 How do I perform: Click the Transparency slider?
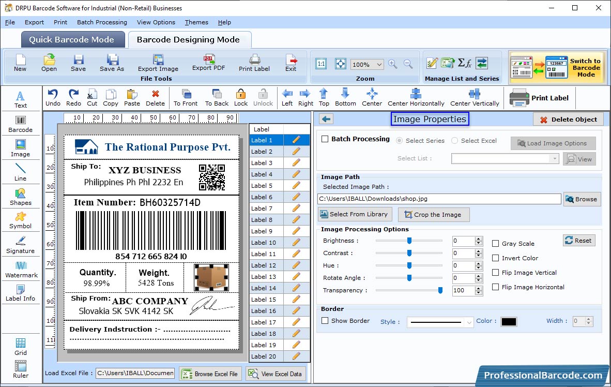(x=409, y=290)
